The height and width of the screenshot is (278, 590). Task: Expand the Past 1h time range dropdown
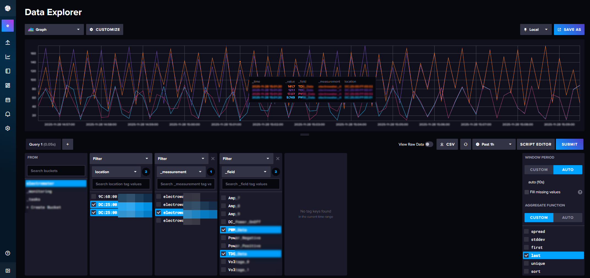coord(494,144)
